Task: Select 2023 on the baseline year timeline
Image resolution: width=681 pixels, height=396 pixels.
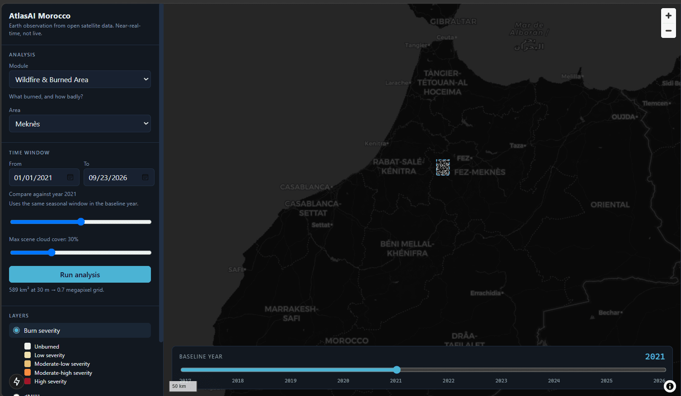Action: coord(501,381)
